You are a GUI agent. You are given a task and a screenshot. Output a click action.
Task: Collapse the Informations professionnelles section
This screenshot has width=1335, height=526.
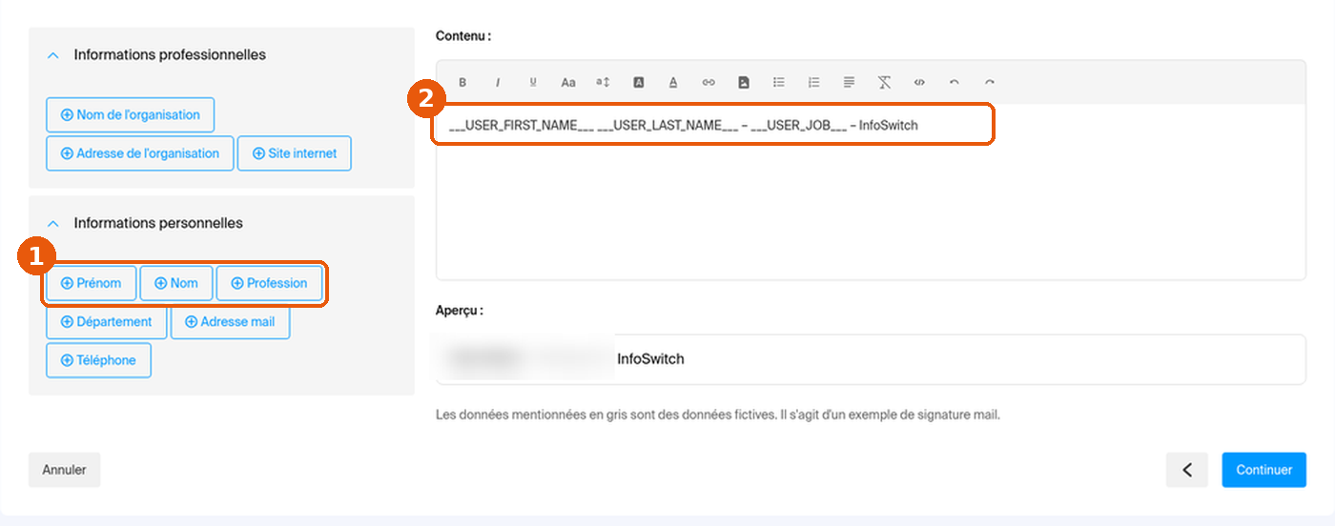(x=53, y=55)
